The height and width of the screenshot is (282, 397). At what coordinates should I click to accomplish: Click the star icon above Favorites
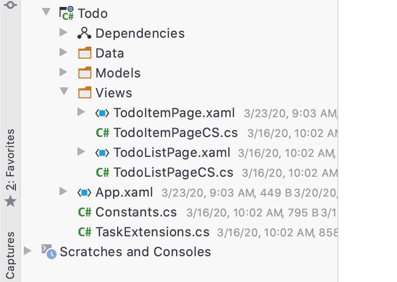(10, 201)
